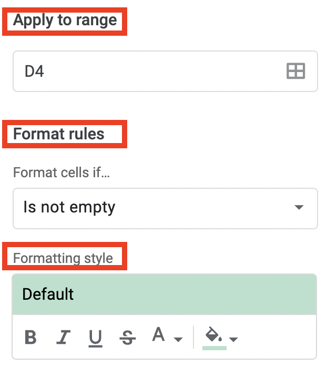This screenshot has height=386, width=327.
Task: Open the fill color dropdown arrow
Action: [233, 340]
